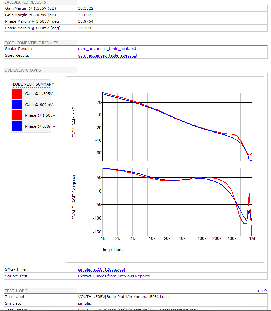Click the blue Phase @ 600mV swatch
This screenshot has height=311, width=271.
click(x=17, y=126)
